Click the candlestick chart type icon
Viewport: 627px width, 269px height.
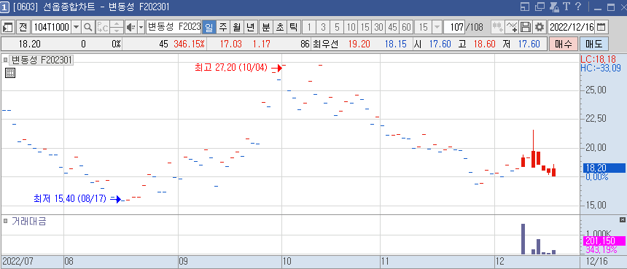[497, 27]
